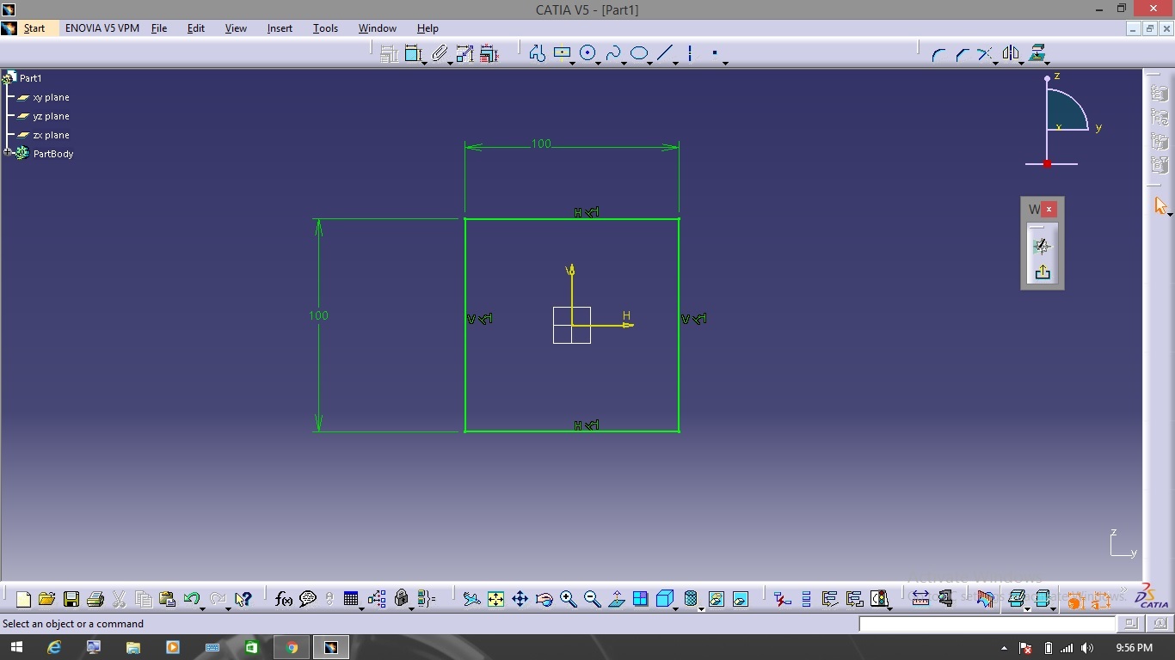Select the Circle sketch tool
The image size is (1175, 660).
click(587, 53)
